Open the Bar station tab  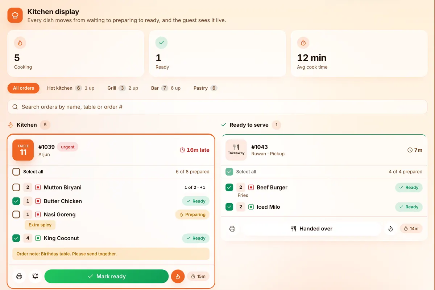166,88
